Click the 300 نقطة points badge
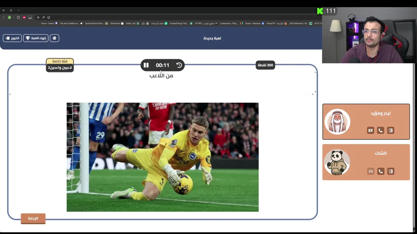 coord(266,65)
